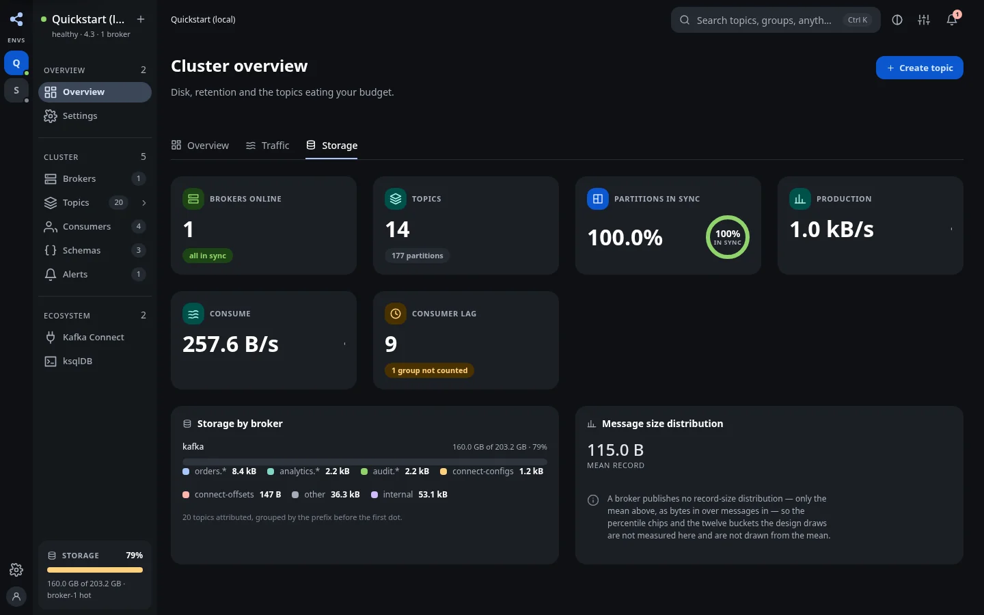This screenshot has height=615, width=984.
Task: Click the Production card chart icon
Action: [800, 199]
